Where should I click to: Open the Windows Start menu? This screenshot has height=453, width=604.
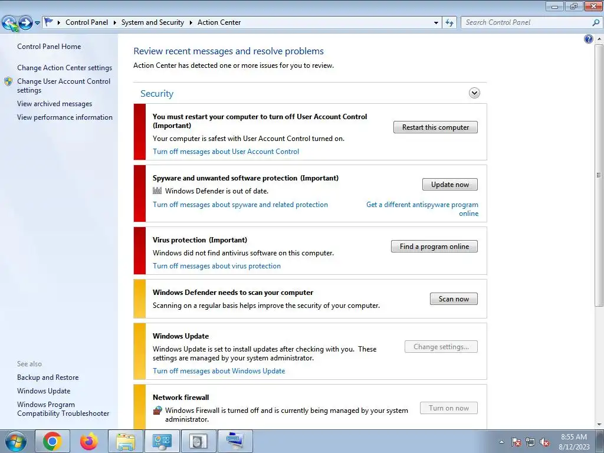(15, 441)
